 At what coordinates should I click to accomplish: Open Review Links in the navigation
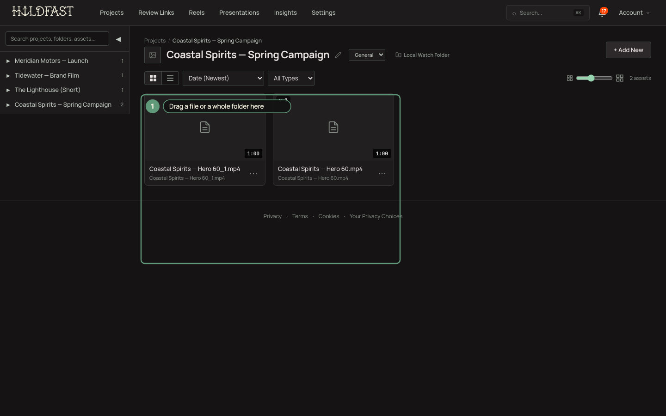(x=156, y=12)
